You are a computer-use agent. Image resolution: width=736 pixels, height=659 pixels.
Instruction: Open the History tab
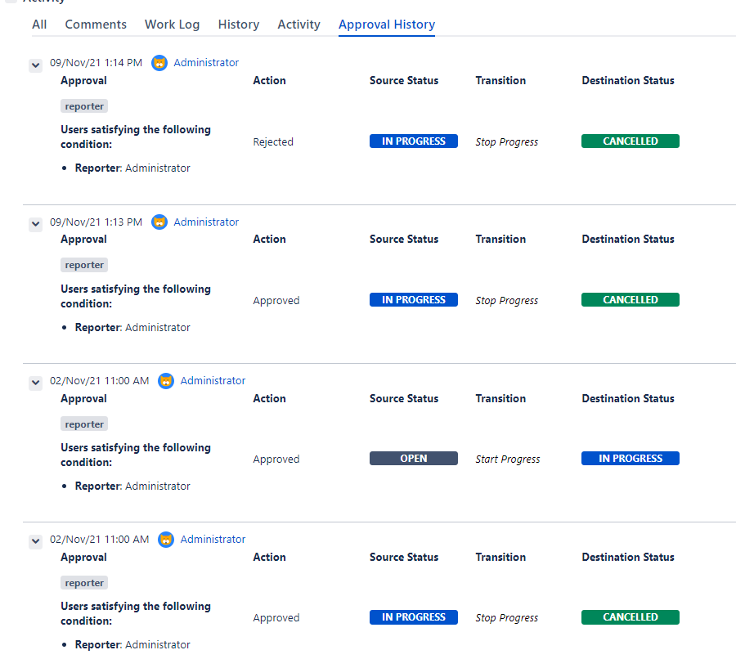click(x=239, y=25)
